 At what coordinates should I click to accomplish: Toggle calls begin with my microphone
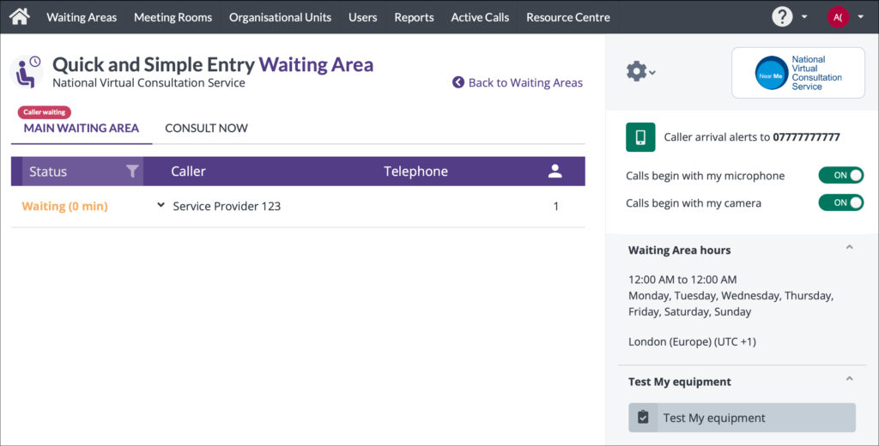coord(840,176)
